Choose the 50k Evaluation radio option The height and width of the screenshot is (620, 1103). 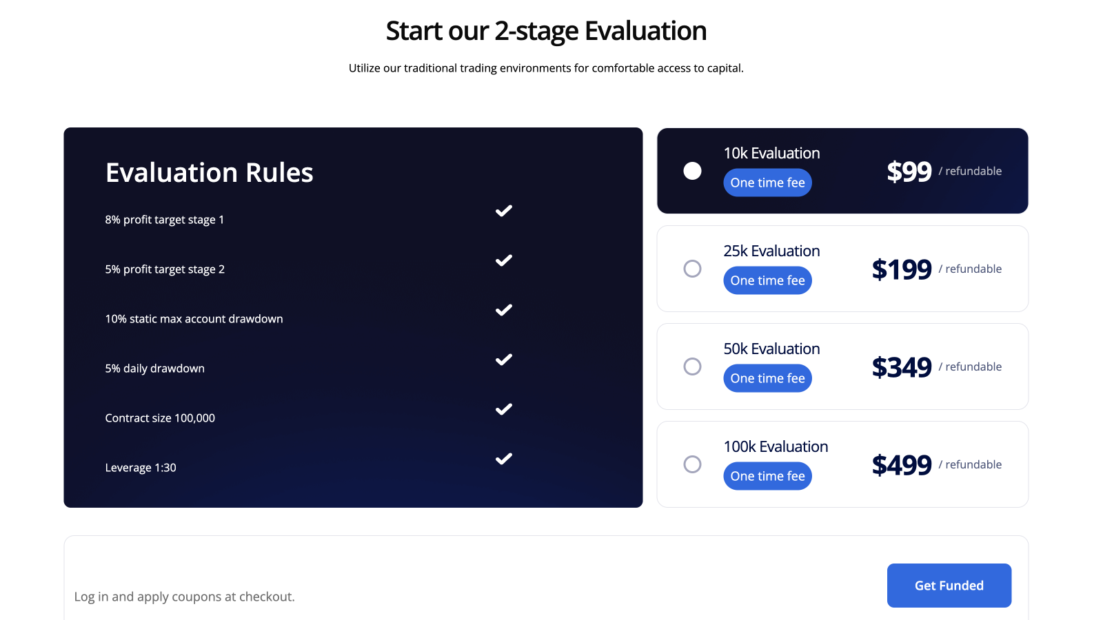click(692, 366)
